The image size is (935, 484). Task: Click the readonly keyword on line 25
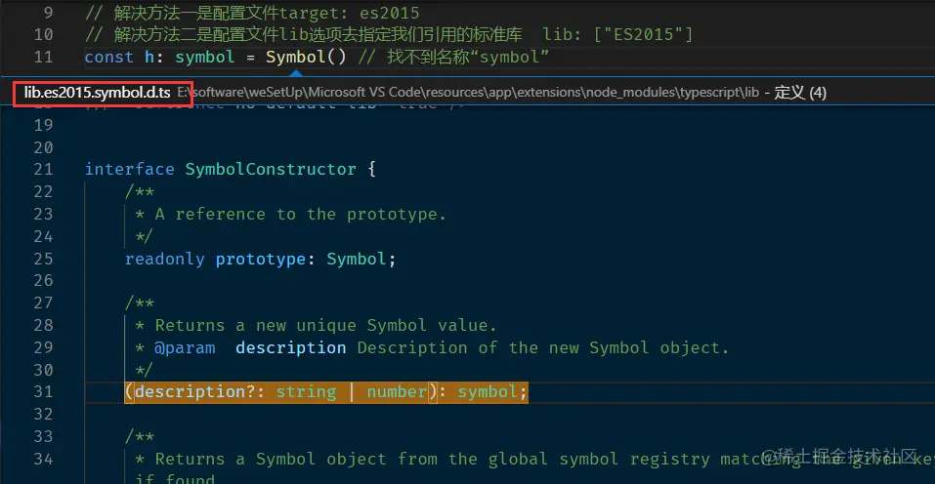click(164, 259)
